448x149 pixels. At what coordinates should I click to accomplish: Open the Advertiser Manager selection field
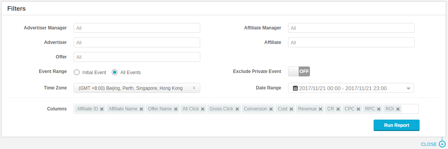pyautogui.click(x=137, y=28)
